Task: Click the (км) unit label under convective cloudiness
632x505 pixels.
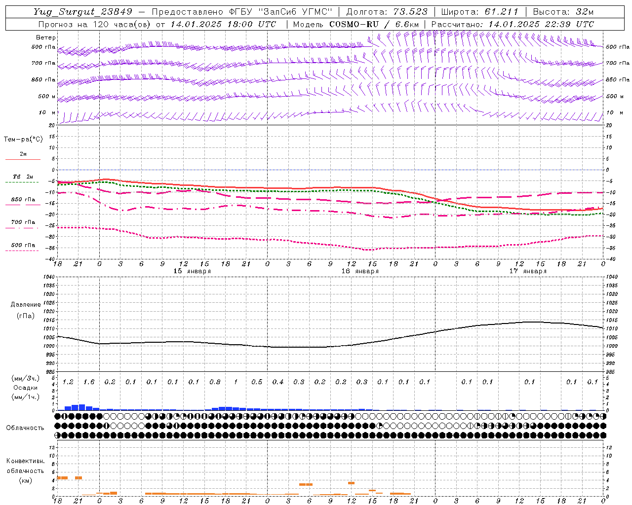Action: click(25, 480)
